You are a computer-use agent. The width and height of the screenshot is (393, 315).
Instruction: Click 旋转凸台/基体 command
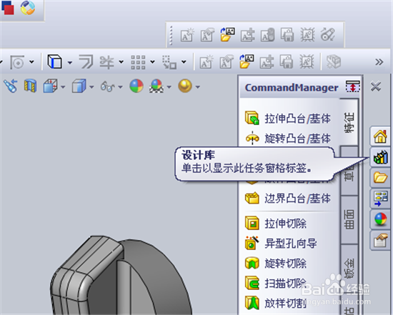pyautogui.click(x=288, y=138)
